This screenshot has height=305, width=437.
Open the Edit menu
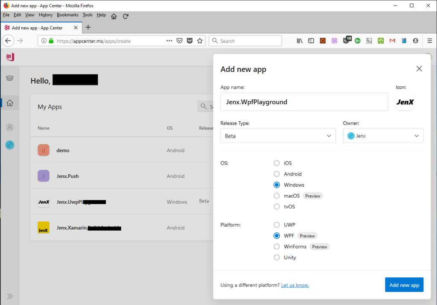(17, 15)
